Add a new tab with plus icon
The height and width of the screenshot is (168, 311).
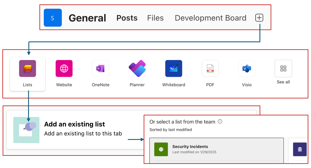[x=259, y=18]
